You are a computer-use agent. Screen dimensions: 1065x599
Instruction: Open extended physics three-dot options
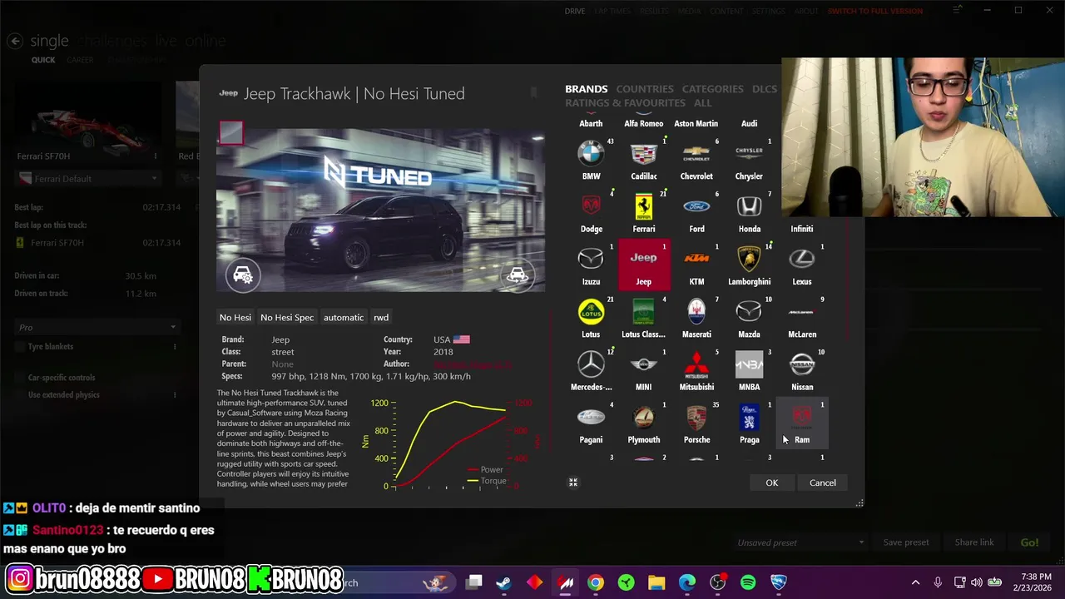pyautogui.click(x=175, y=395)
